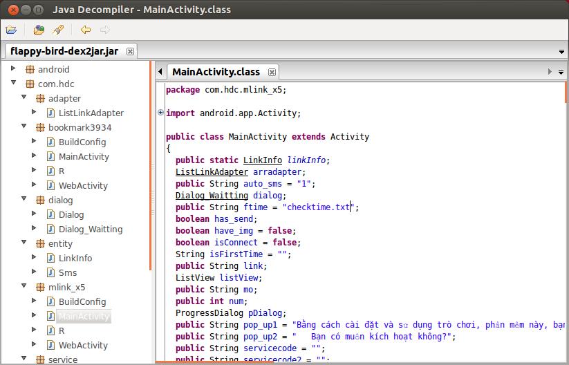Click the pop_up2 variable name
569x365 pixels.
click(260, 337)
